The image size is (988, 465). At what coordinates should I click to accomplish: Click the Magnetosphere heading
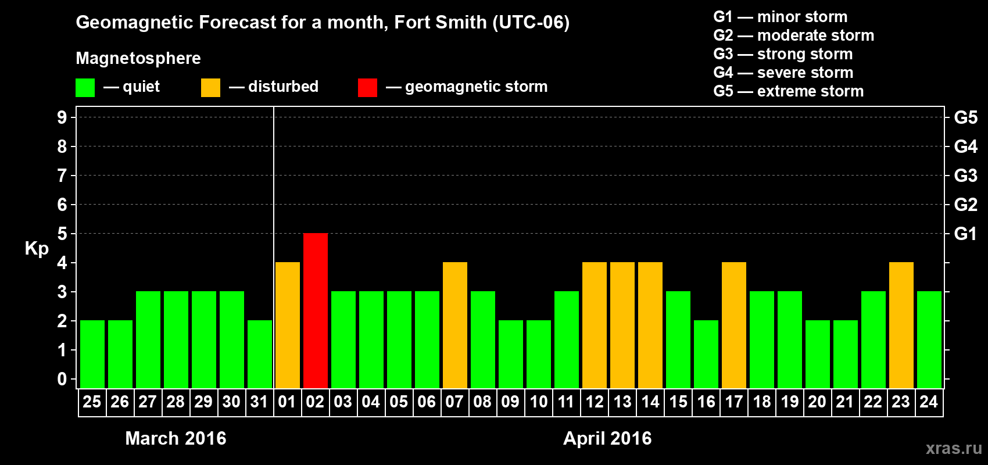click(138, 59)
